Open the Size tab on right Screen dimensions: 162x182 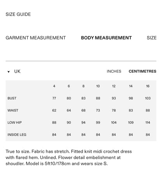point(151,38)
